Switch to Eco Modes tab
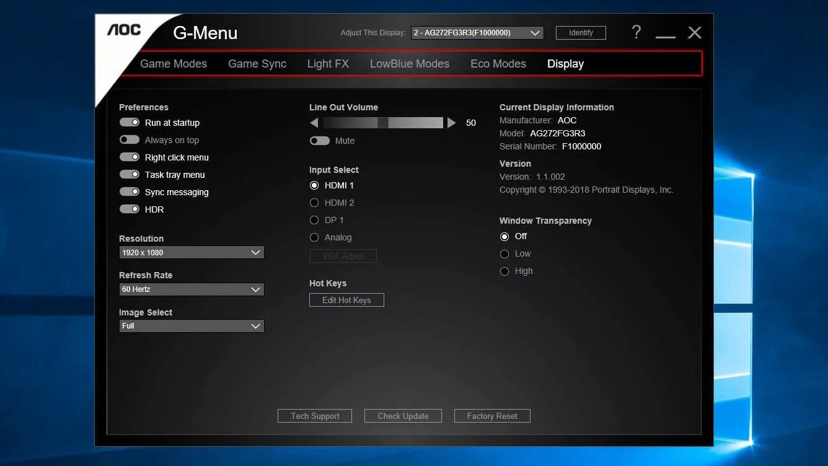The width and height of the screenshot is (828, 466). click(x=498, y=64)
